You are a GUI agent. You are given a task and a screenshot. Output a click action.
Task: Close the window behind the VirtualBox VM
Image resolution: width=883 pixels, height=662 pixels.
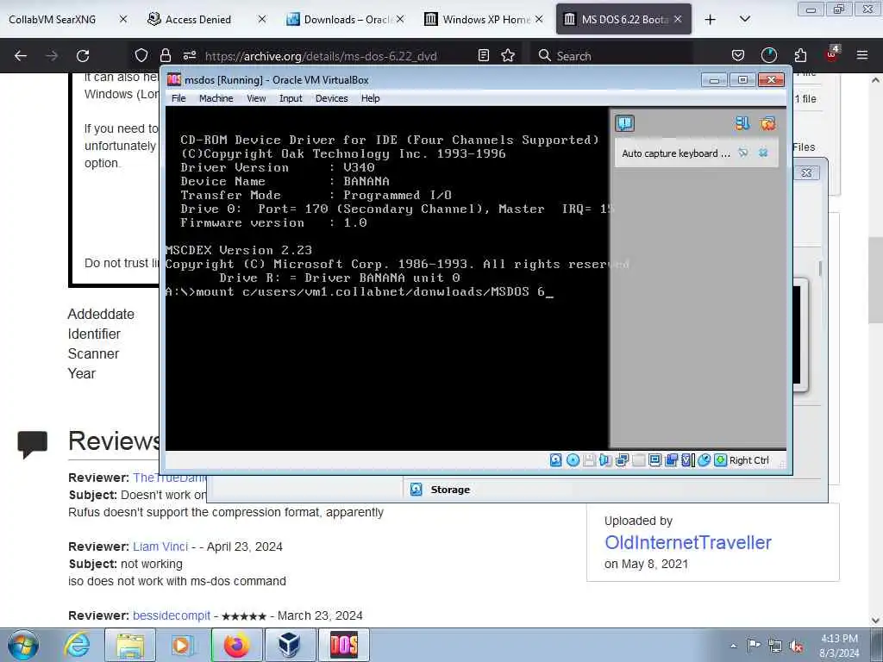point(806,172)
